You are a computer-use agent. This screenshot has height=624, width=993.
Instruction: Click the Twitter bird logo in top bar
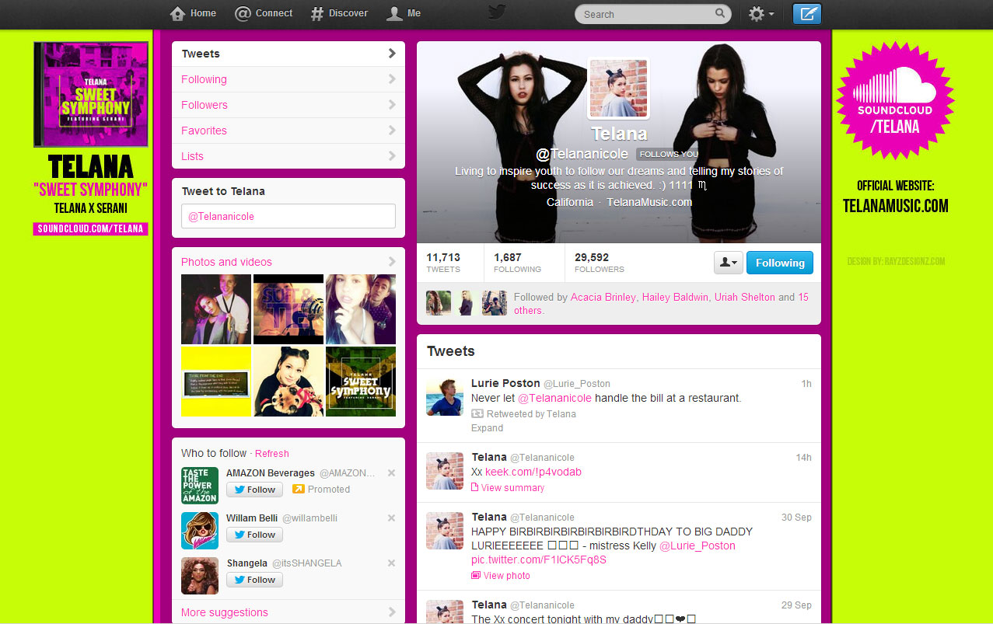point(497,13)
